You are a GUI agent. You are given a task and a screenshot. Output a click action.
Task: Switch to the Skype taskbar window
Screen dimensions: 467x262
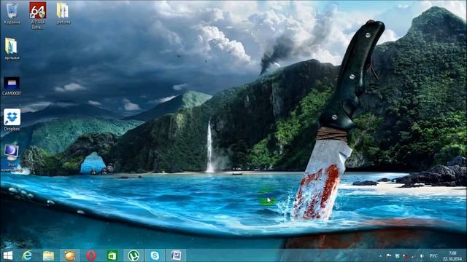pyautogui.click(x=155, y=255)
